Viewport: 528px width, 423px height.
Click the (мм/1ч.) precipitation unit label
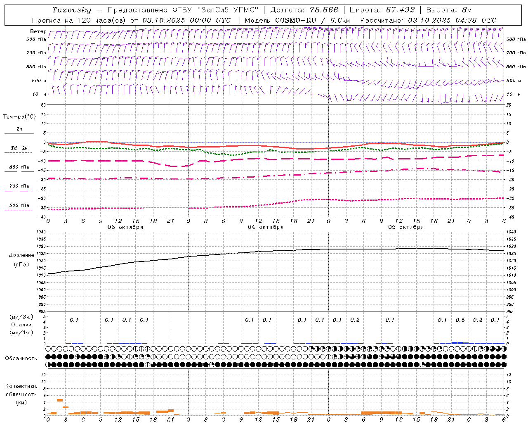pyautogui.click(x=21, y=333)
